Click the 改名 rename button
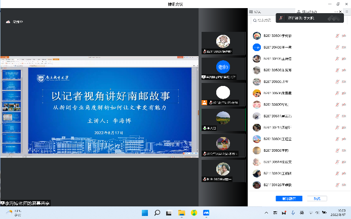Image resolution: width=351 pixels, height=219 pixels. click(317, 198)
